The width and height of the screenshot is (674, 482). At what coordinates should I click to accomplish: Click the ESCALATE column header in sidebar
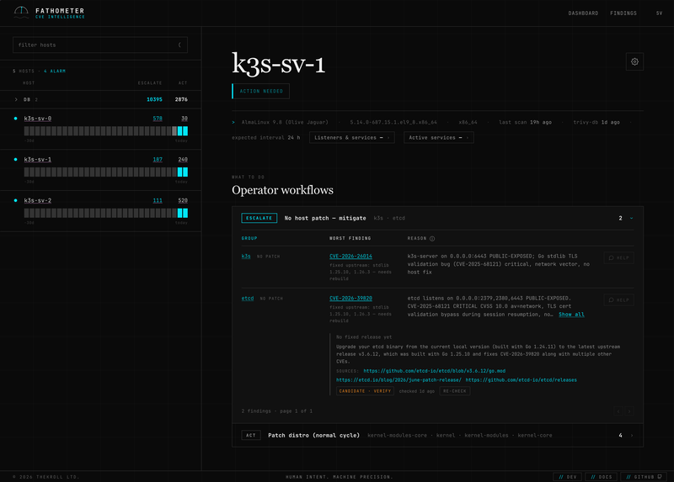click(x=150, y=82)
